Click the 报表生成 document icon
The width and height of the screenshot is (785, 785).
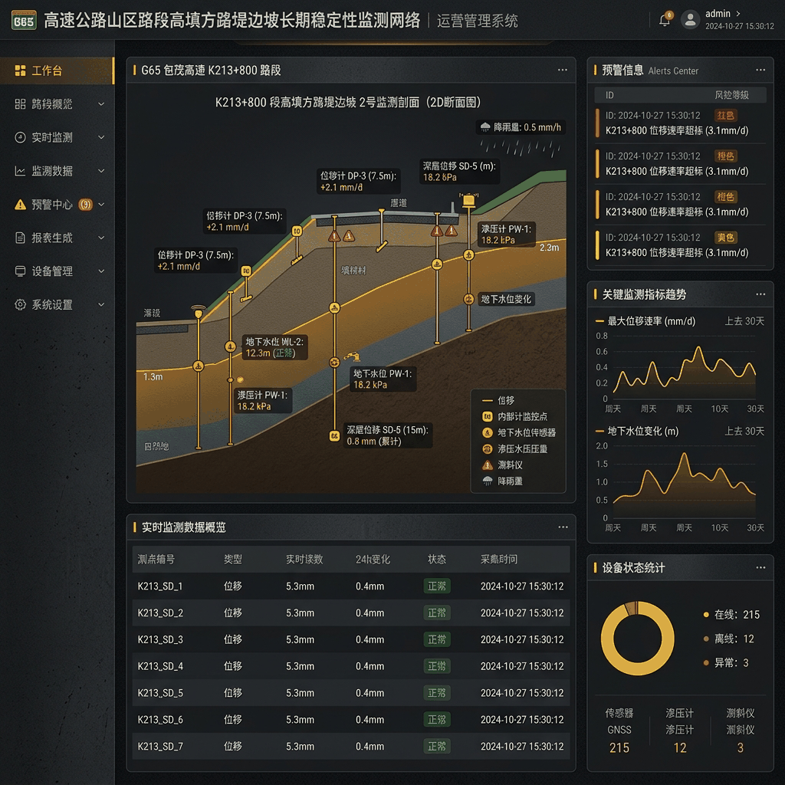tap(20, 238)
